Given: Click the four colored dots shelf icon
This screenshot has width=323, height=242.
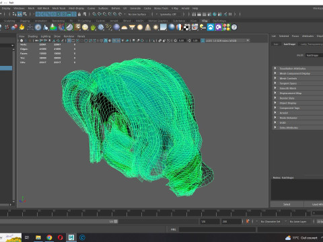Looking at the screenshot, I should [226, 28].
